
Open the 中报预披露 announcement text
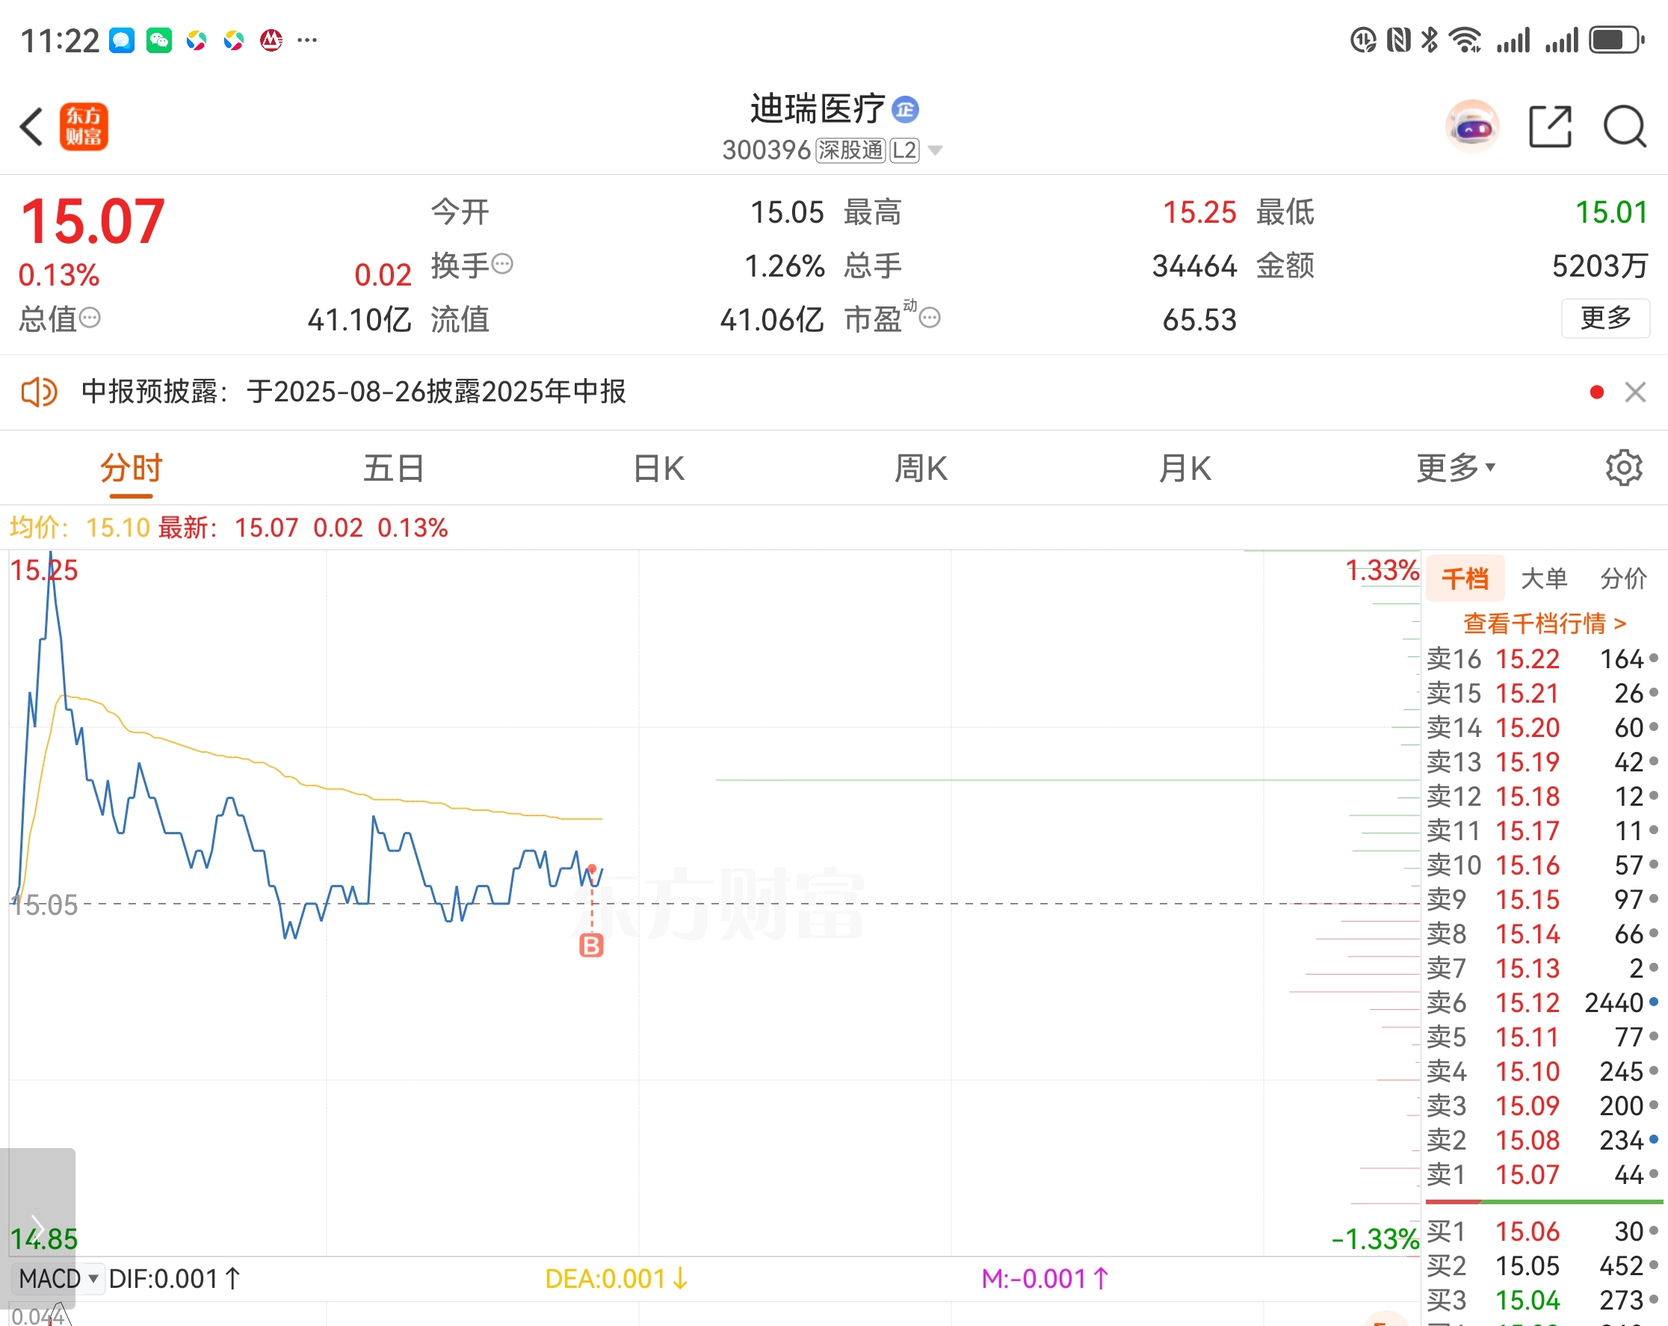coord(353,392)
